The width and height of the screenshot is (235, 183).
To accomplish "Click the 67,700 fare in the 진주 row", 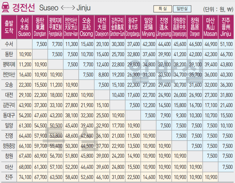I will tap(40, 177).
